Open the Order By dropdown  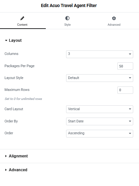point(100,121)
